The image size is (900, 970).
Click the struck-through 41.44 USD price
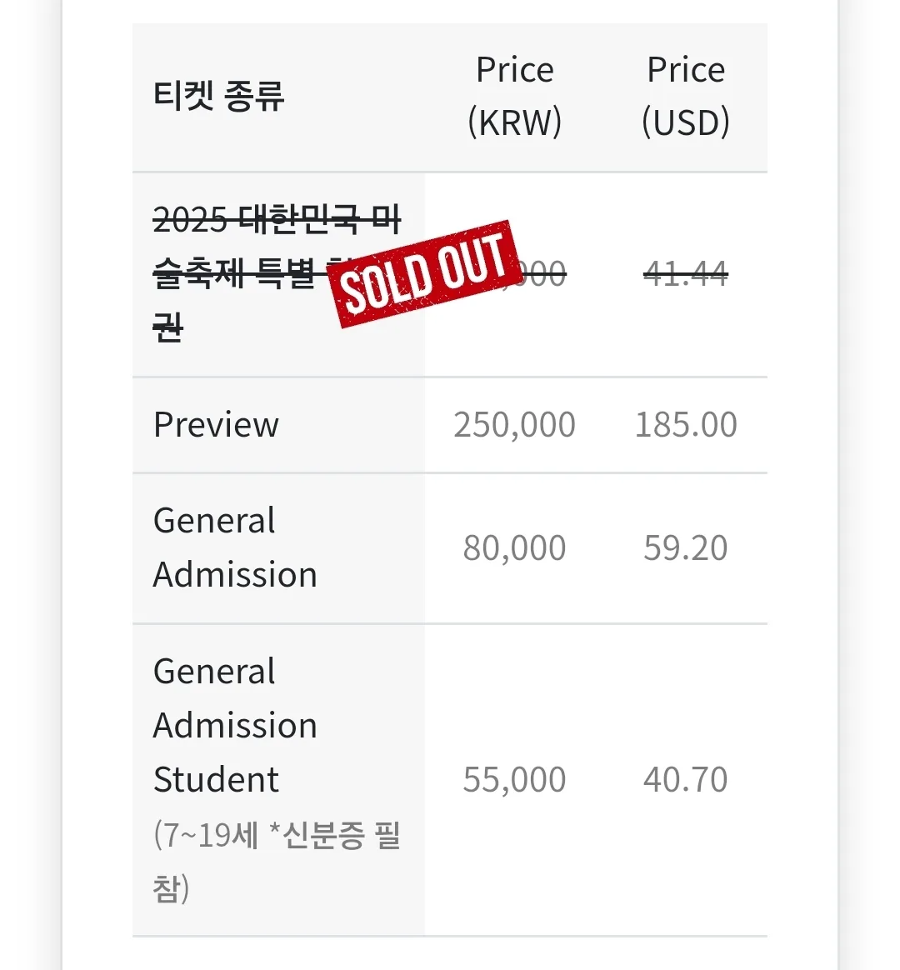click(x=686, y=272)
